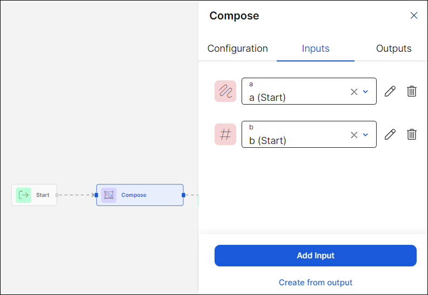This screenshot has height=295, width=428.
Task: Delete input b with trash icon
Action: pos(412,134)
